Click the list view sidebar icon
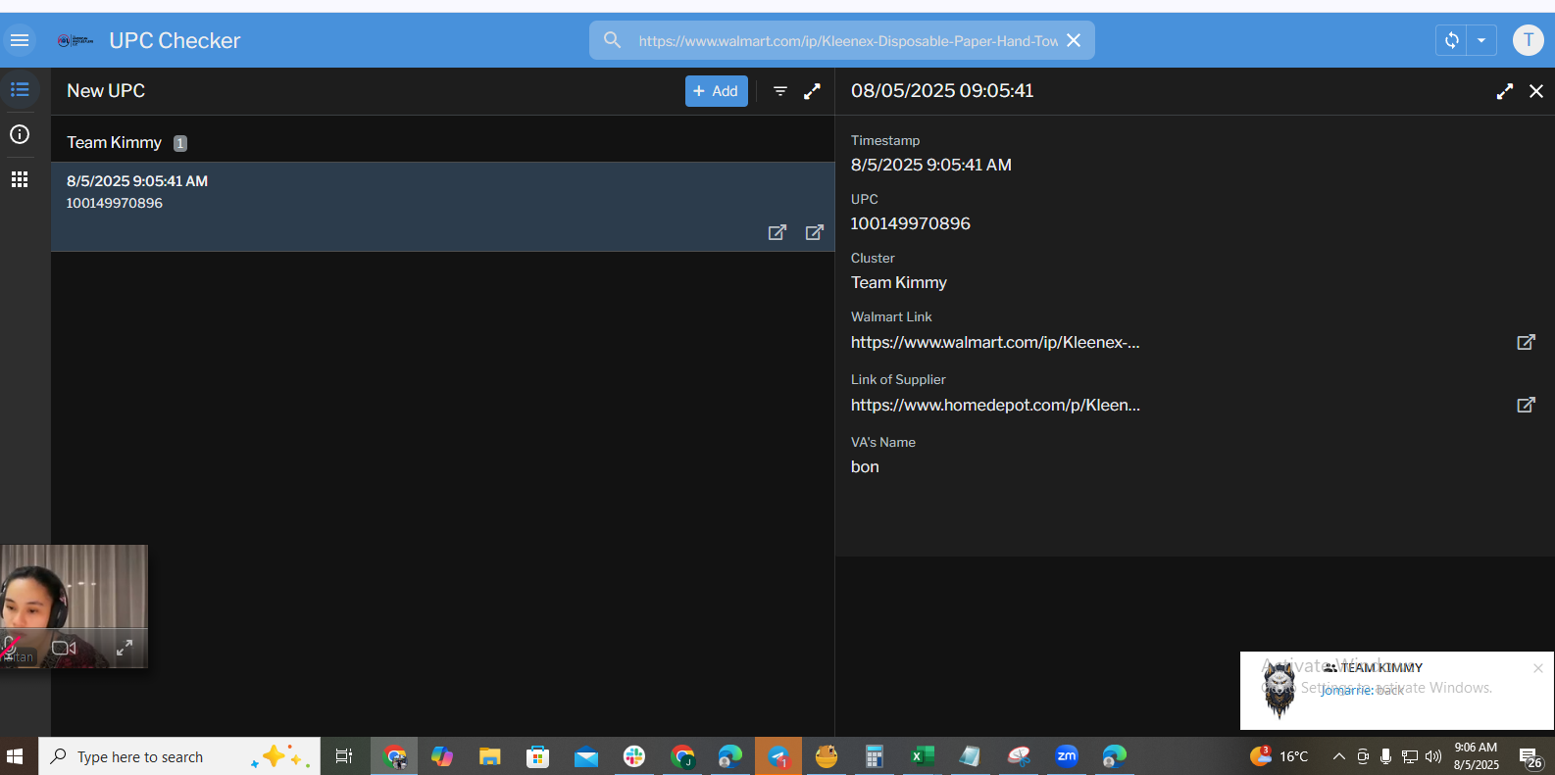1555x775 pixels. 20,90
